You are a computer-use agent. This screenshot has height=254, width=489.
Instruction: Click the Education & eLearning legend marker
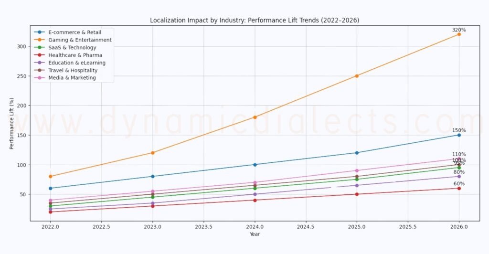(41, 63)
